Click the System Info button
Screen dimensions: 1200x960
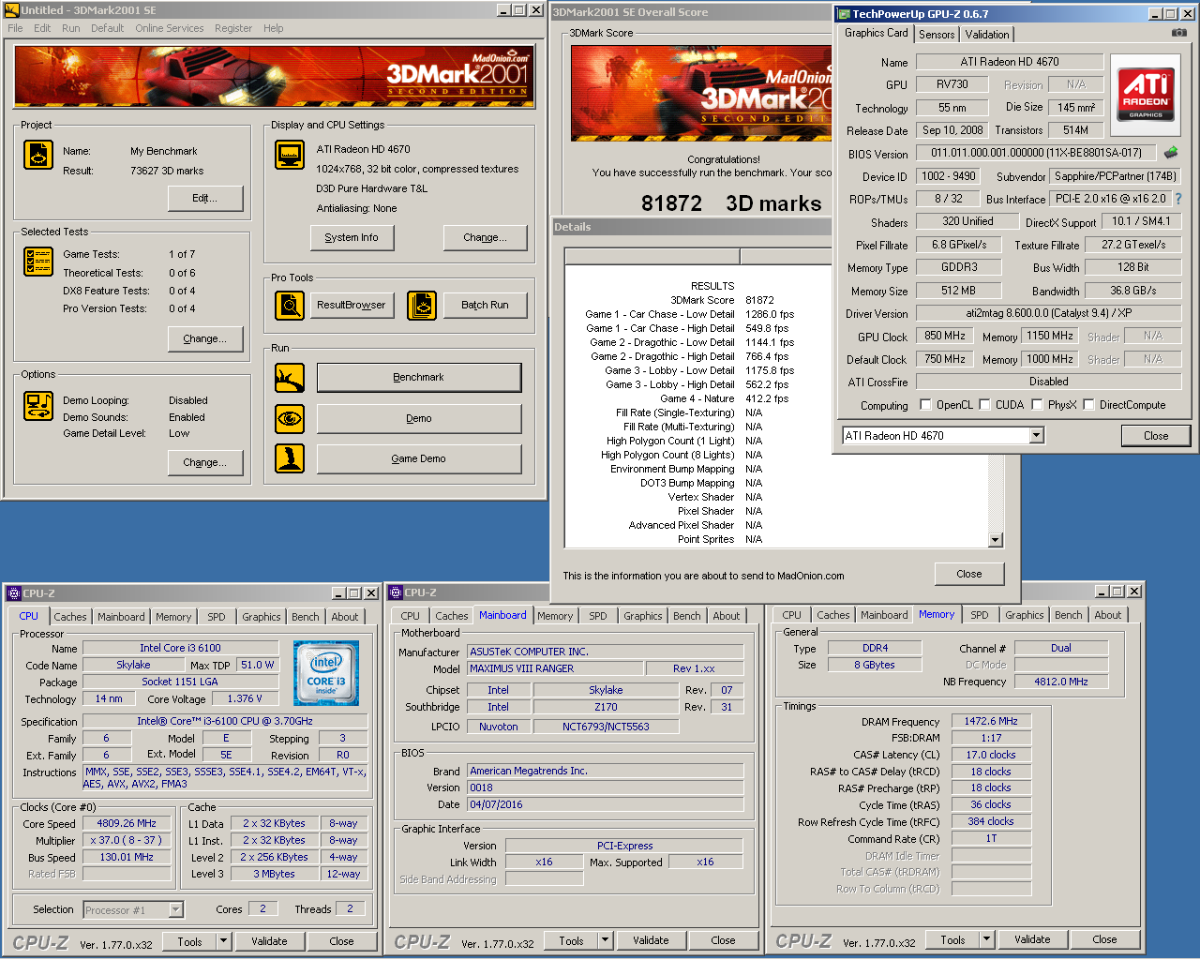coord(352,237)
